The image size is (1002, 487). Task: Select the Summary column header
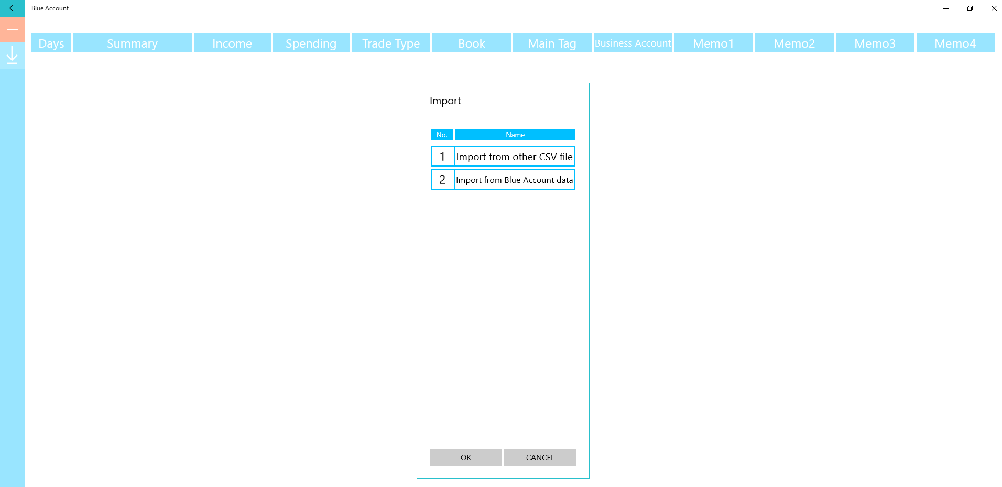tap(133, 43)
